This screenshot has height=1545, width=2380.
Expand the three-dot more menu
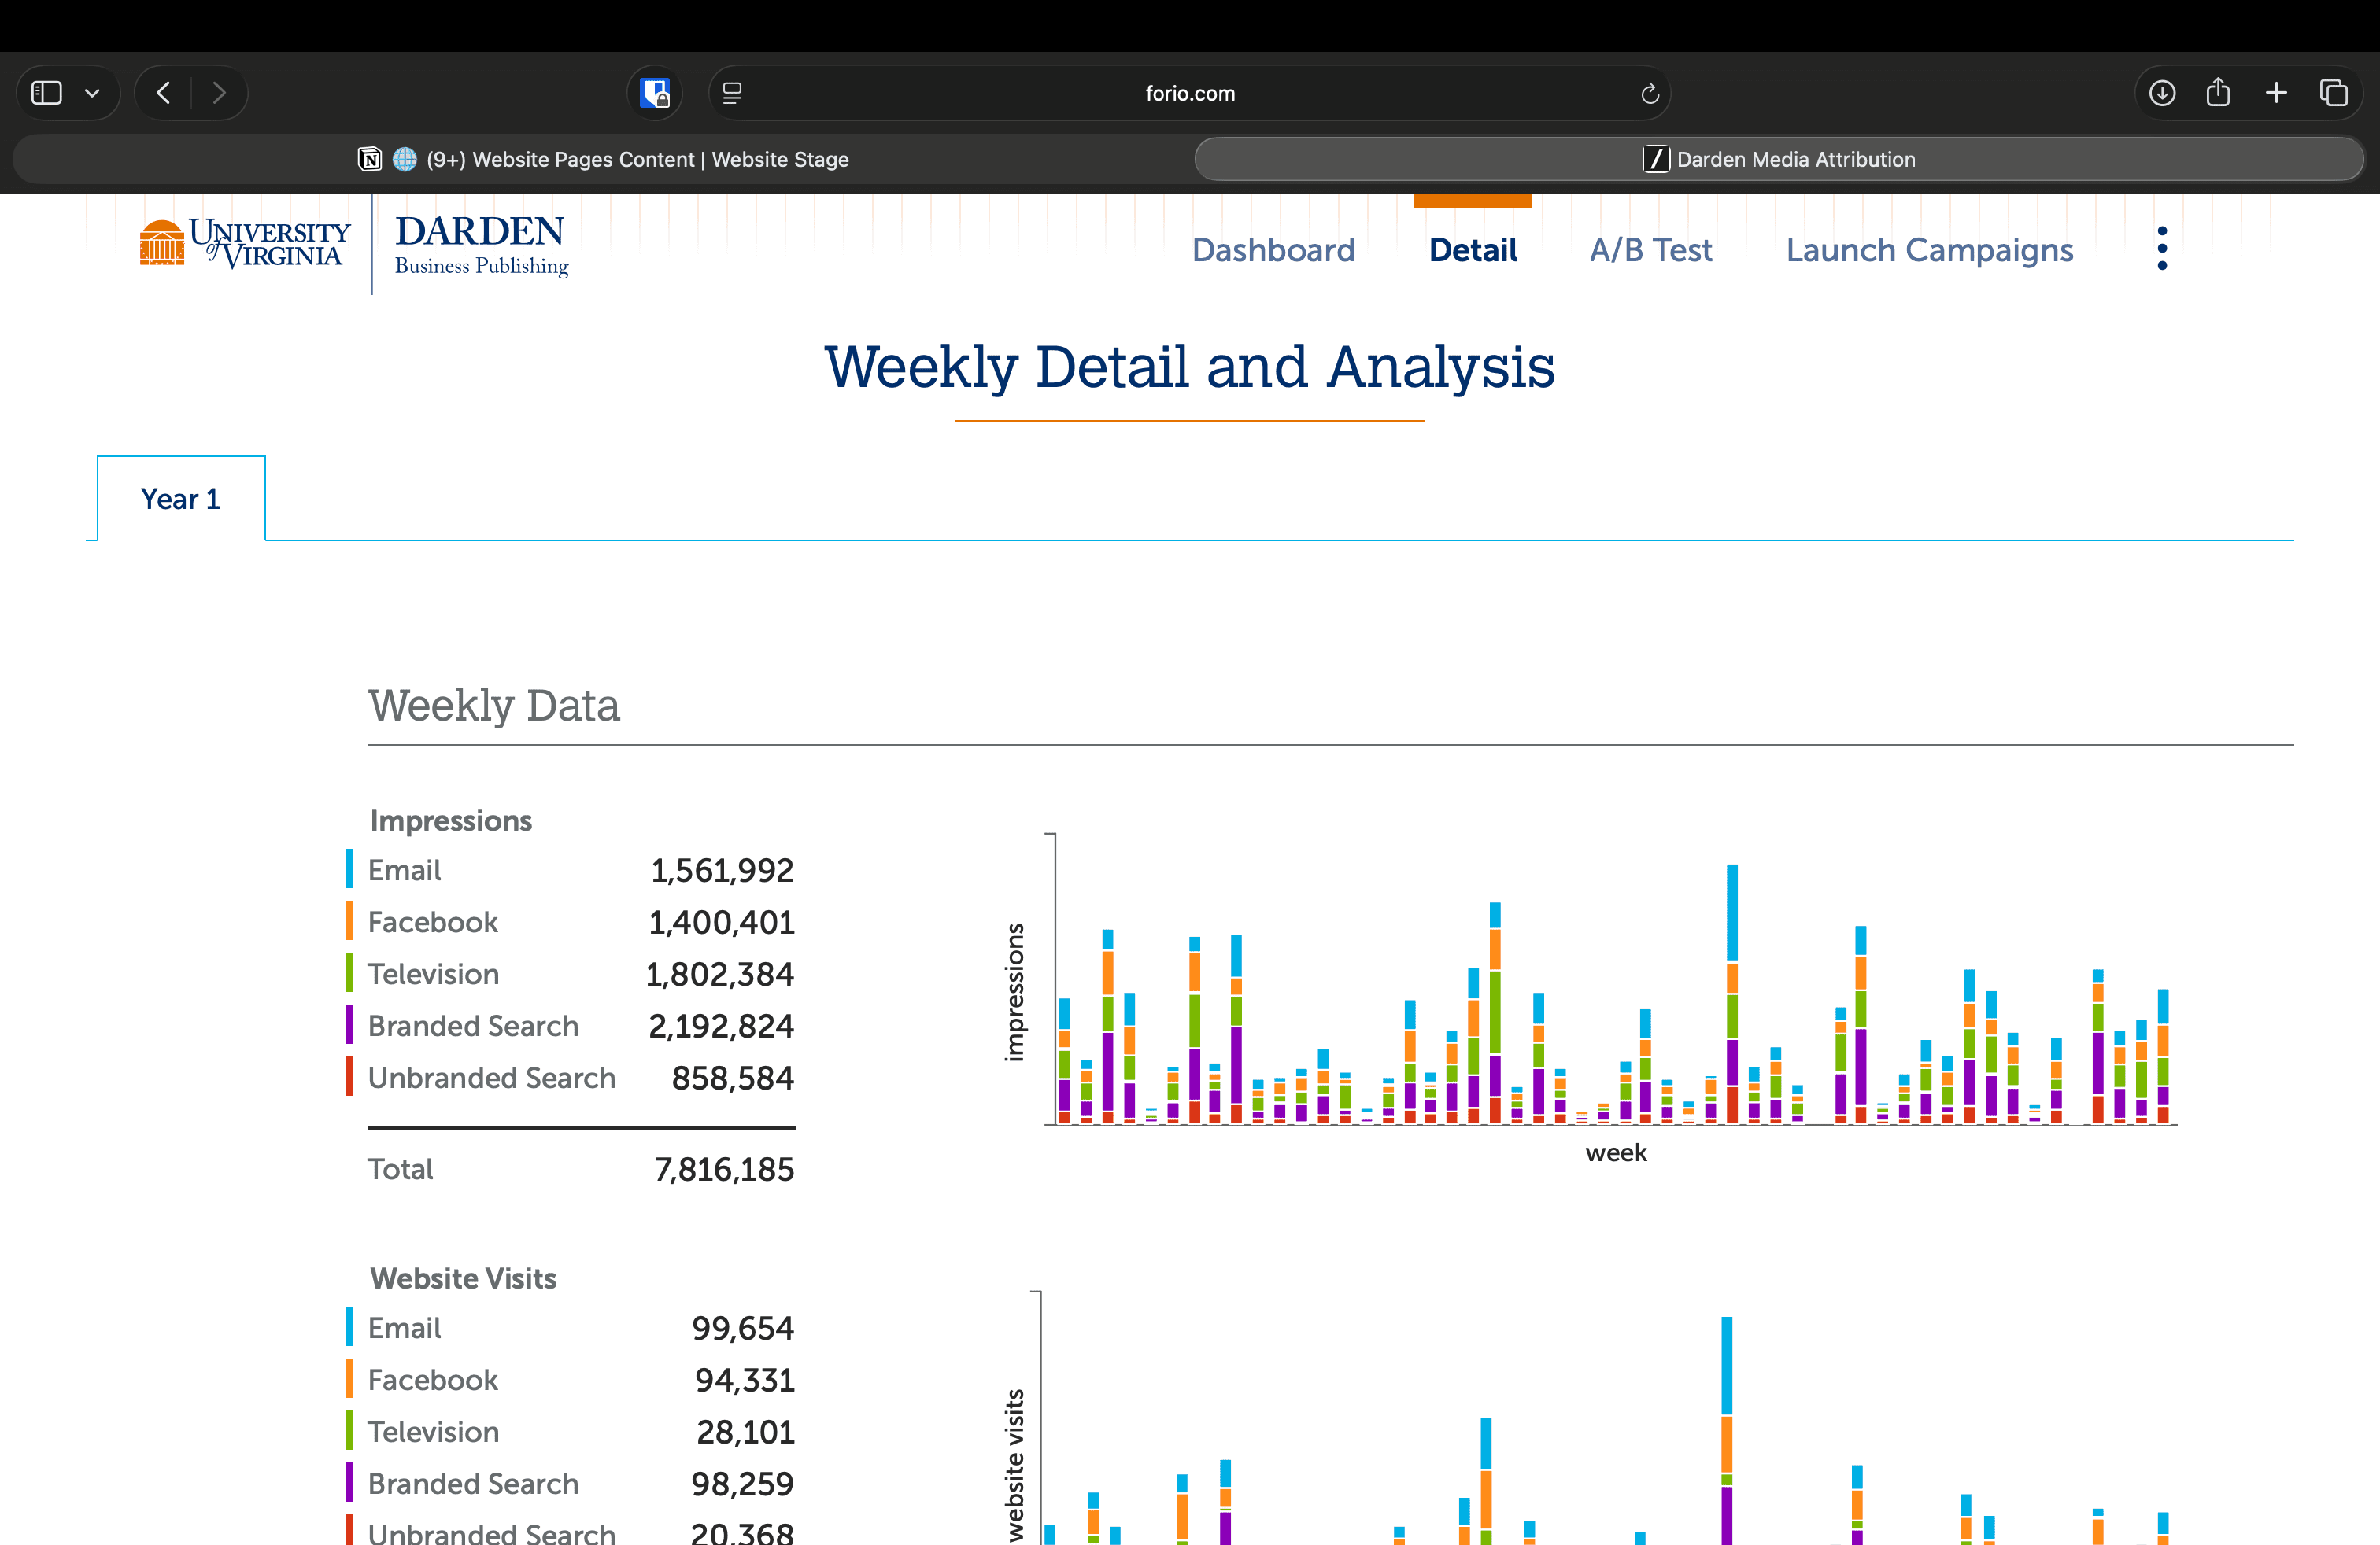point(2162,248)
